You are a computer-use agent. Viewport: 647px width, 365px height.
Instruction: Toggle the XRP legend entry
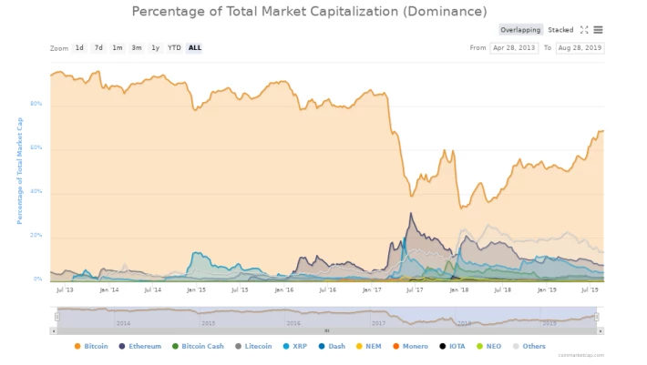point(295,347)
